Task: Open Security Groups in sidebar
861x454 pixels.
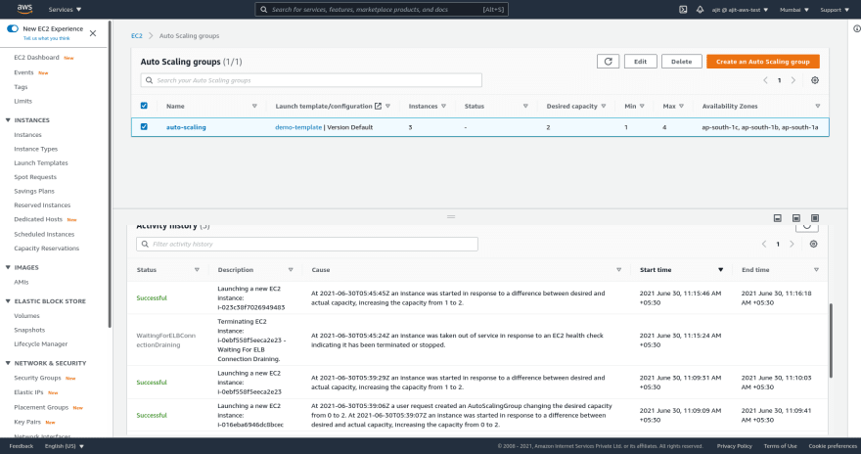Action: (x=37, y=378)
